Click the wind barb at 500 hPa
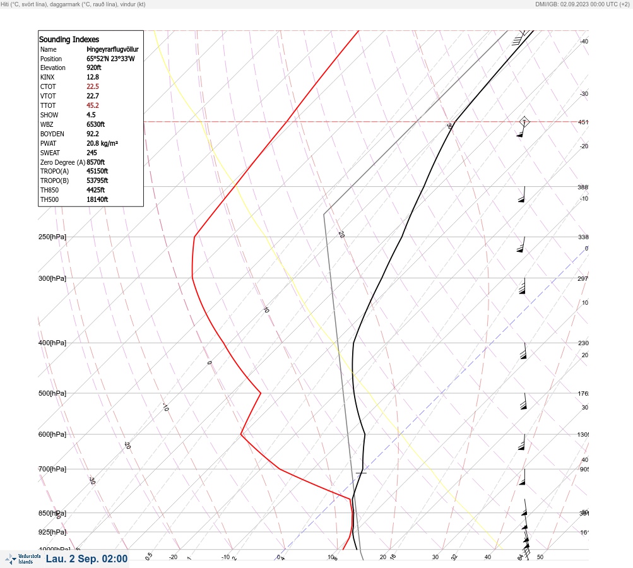The width and height of the screenshot is (633, 568). [x=523, y=401]
